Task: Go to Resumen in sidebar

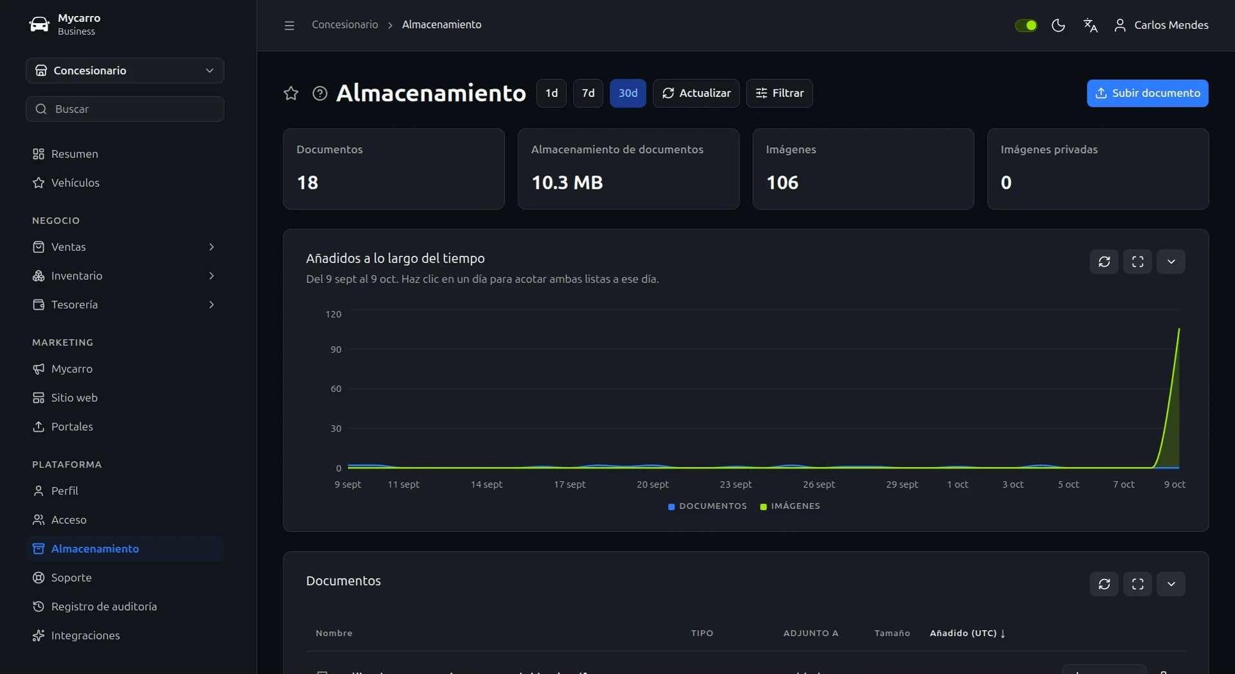Action: point(125,154)
